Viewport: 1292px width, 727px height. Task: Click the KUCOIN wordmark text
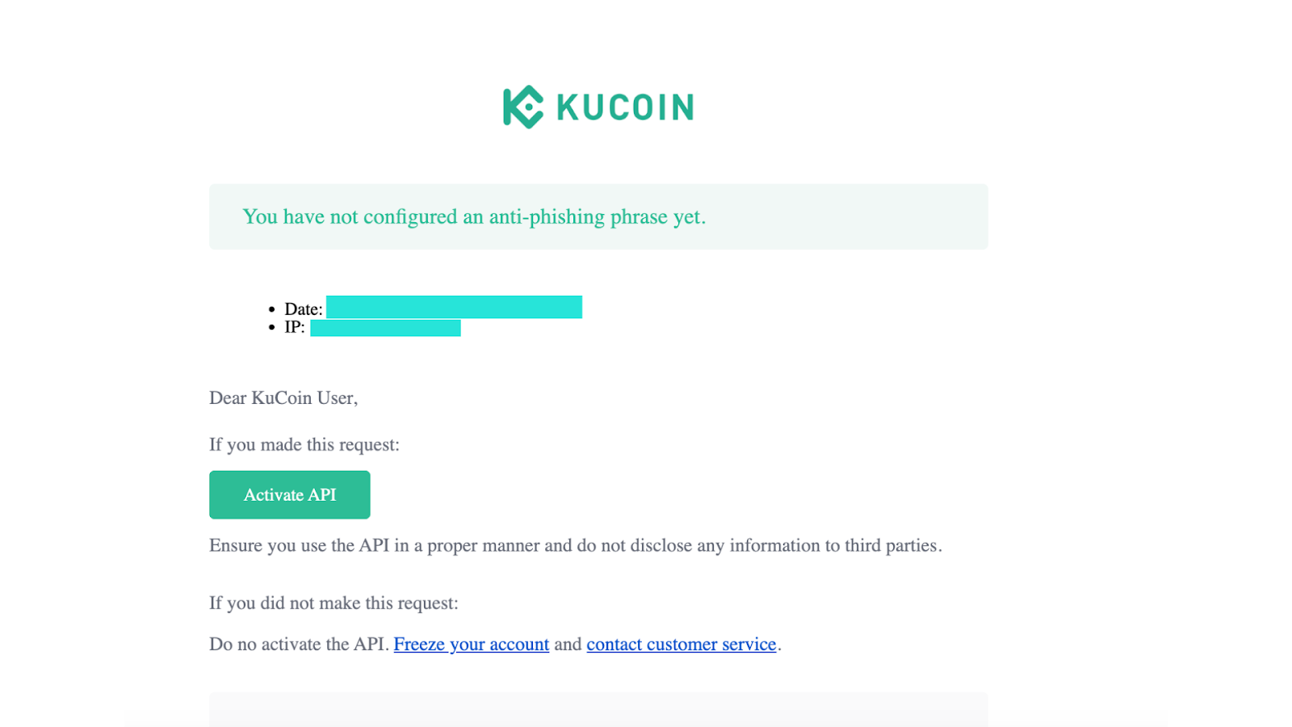[x=625, y=107]
